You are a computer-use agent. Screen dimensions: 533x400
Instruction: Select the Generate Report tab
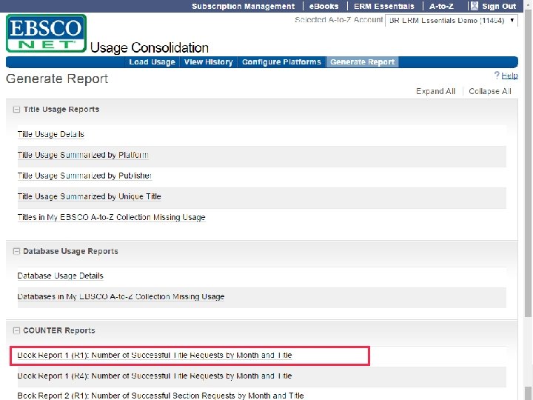point(362,62)
